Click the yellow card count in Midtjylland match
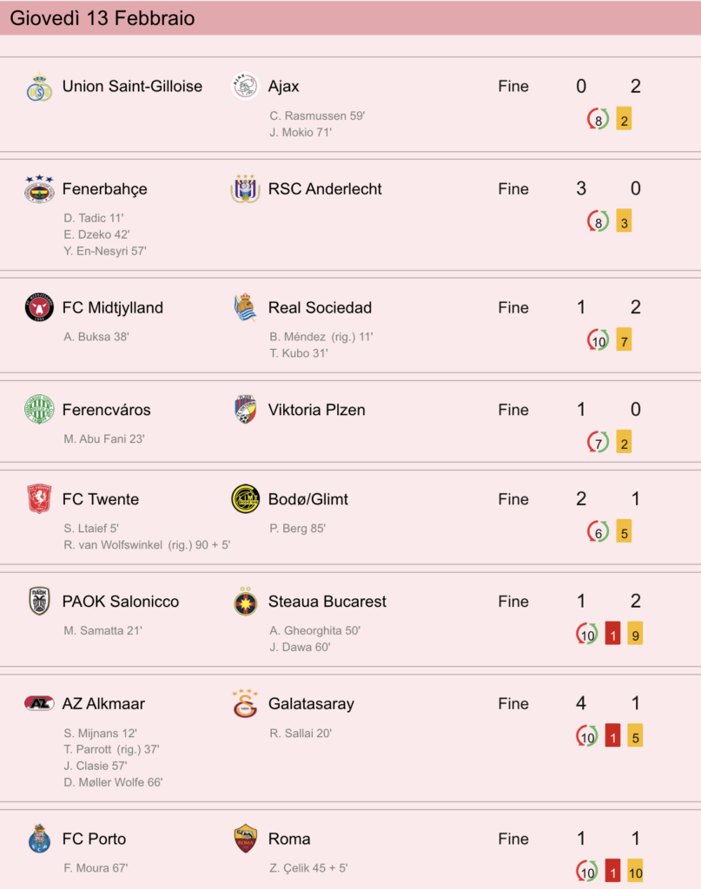Screen dimensions: 701x889 [624, 340]
